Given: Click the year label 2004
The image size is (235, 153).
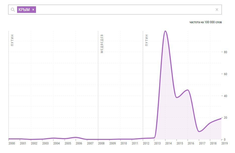Looking at the screenshot, I should [57, 143].
